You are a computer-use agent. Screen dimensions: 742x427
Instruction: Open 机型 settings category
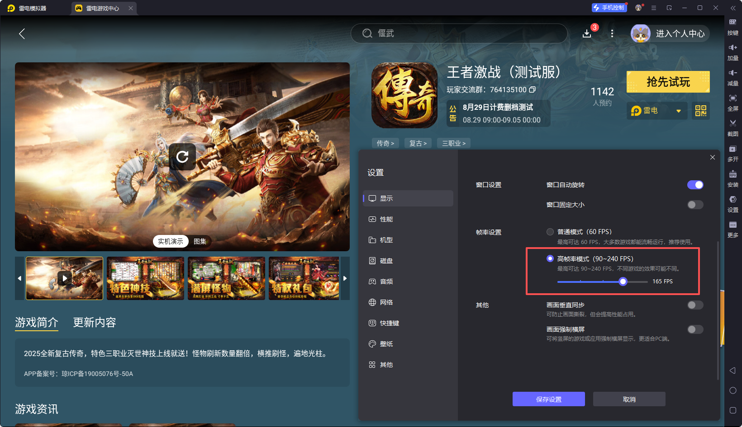tap(408, 240)
